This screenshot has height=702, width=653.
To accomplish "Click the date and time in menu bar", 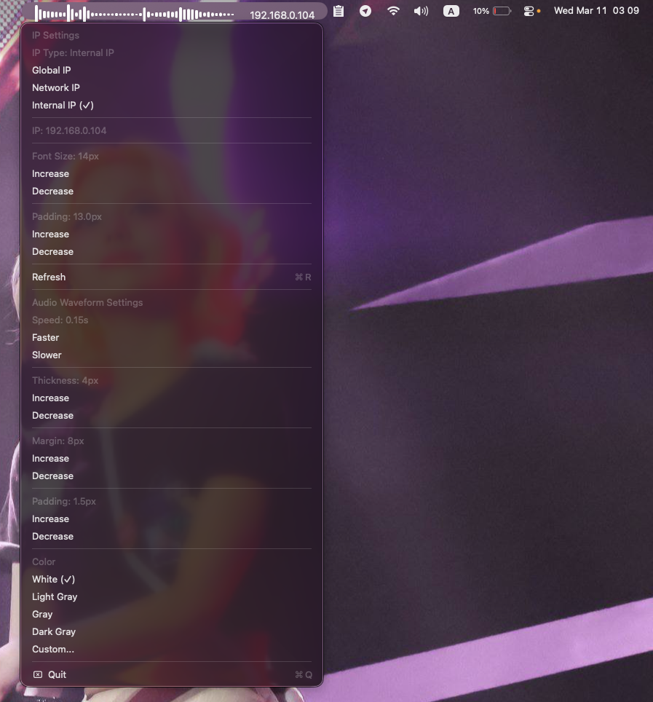I will [597, 10].
